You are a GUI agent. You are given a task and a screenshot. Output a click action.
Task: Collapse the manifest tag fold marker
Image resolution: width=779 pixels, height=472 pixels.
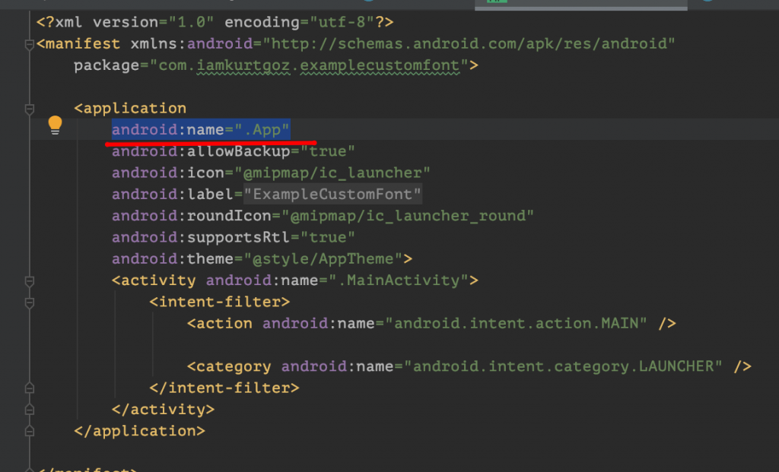[30, 45]
